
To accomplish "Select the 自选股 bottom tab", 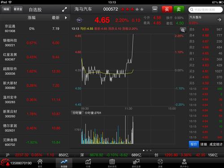I will point(64,163).
